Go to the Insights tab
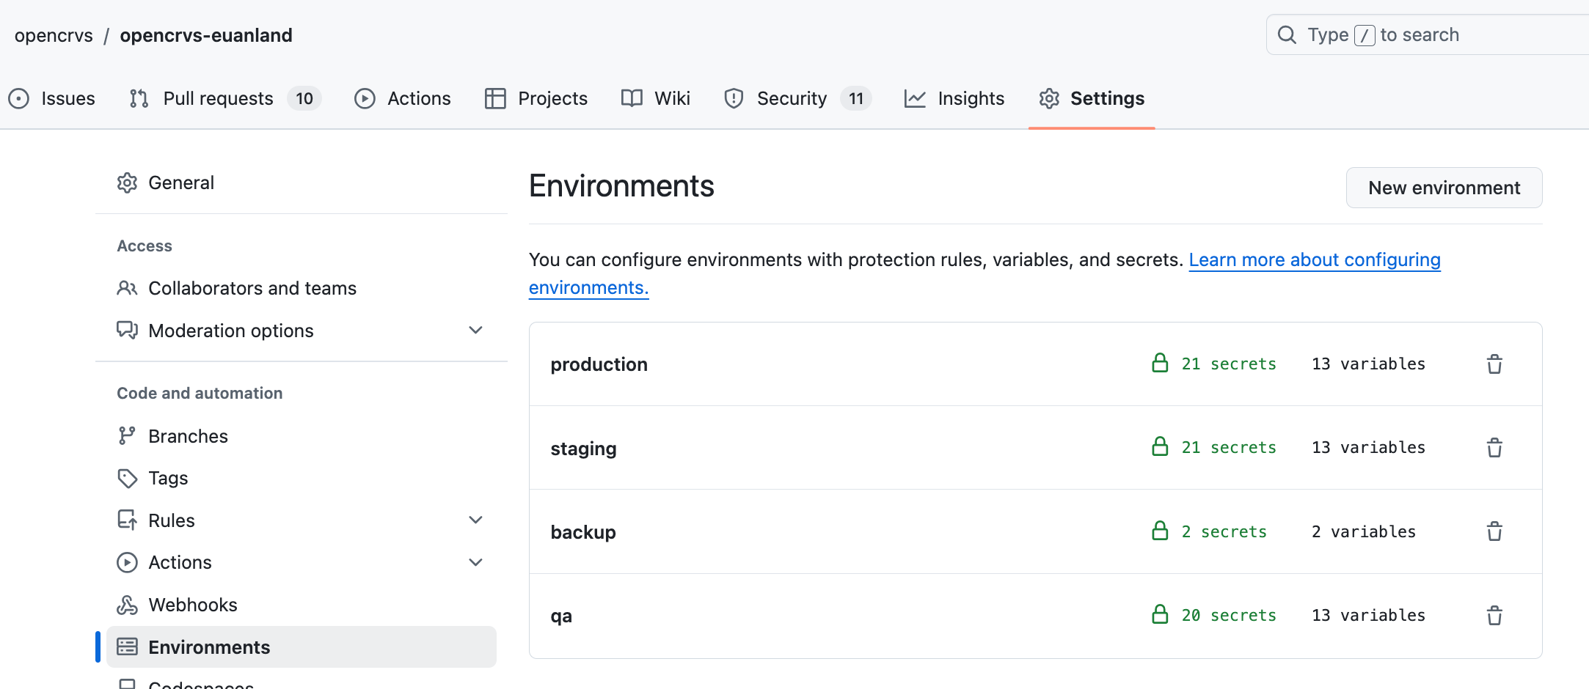 970,98
